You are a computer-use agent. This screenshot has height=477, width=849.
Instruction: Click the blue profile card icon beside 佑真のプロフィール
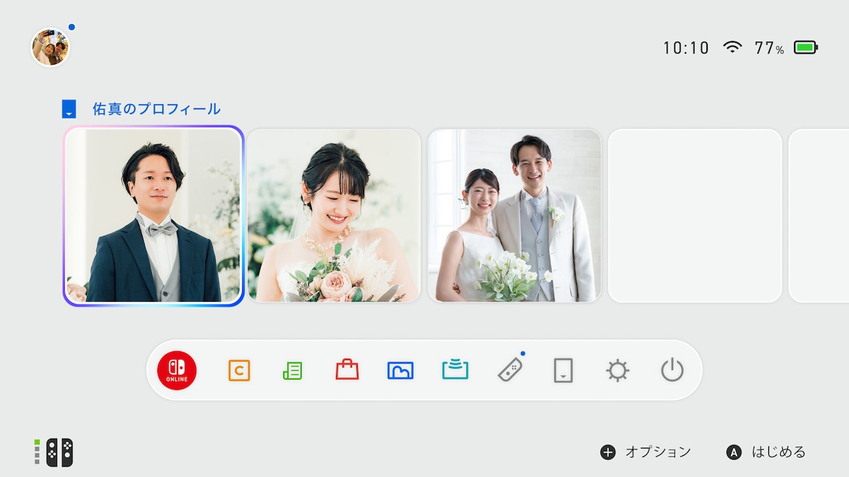pos(69,109)
